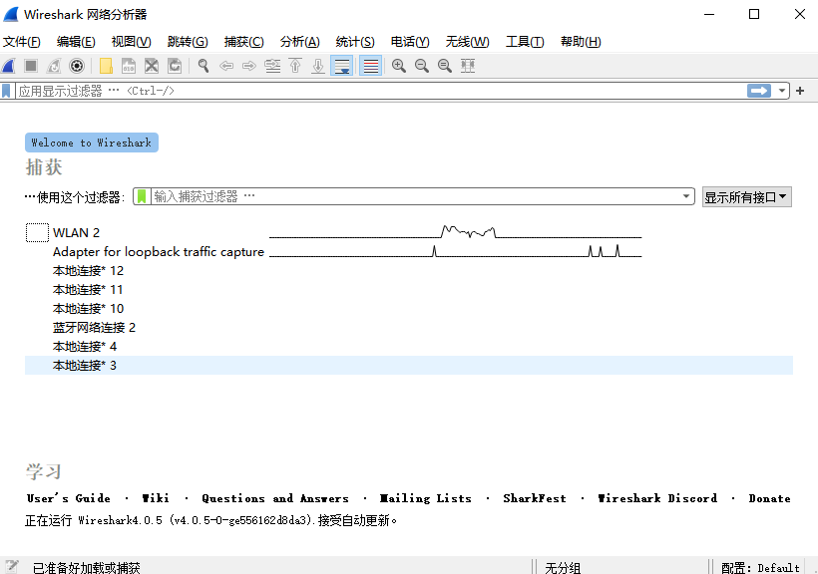The height and width of the screenshot is (574, 818).
Task: Click display filter bookmark icon
Action: [6, 92]
